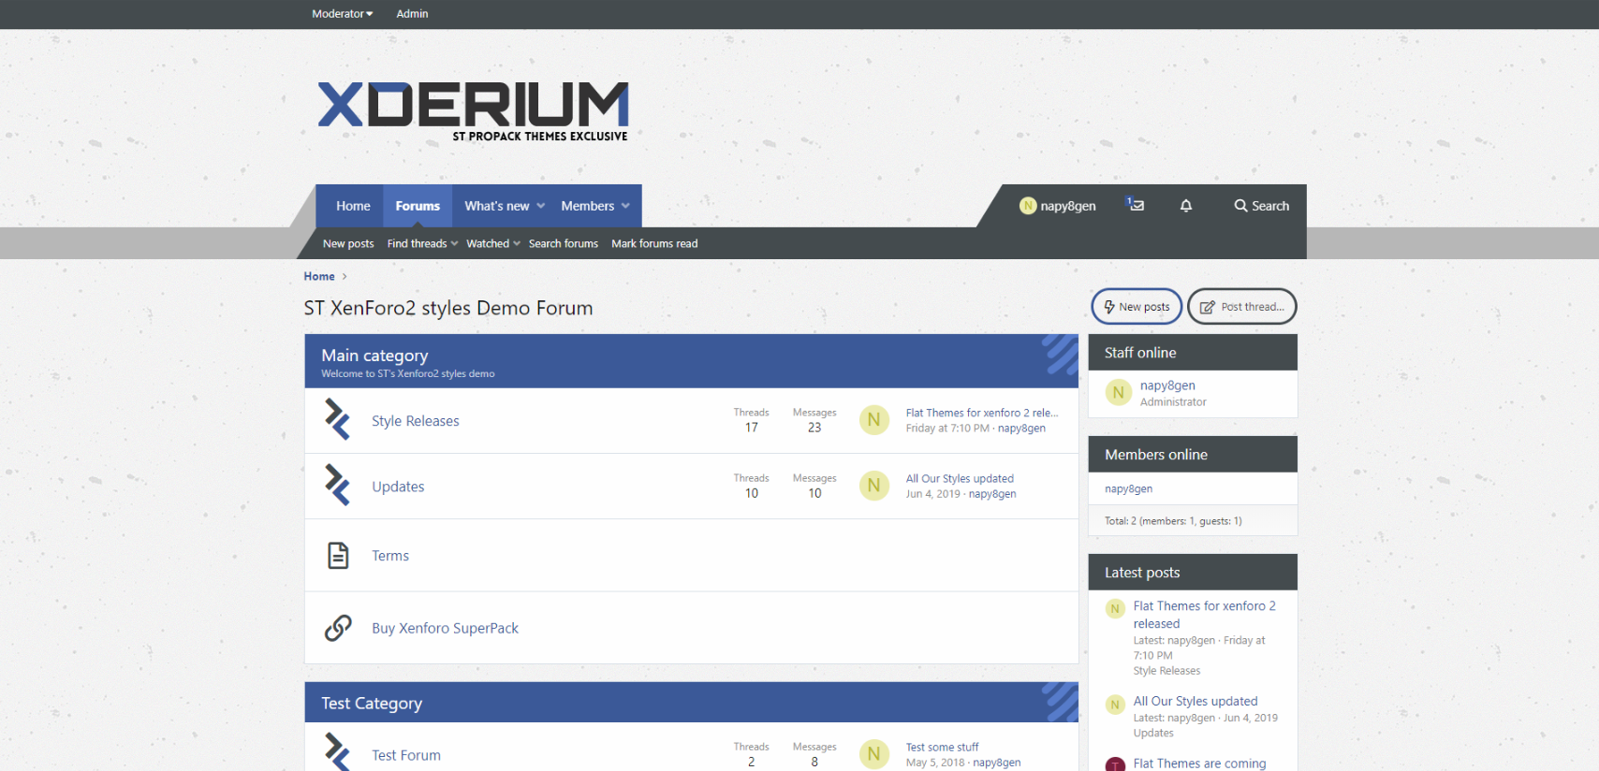
Task: Open Flat Themes for xenforo 2 released latest post
Action: pos(1204,615)
